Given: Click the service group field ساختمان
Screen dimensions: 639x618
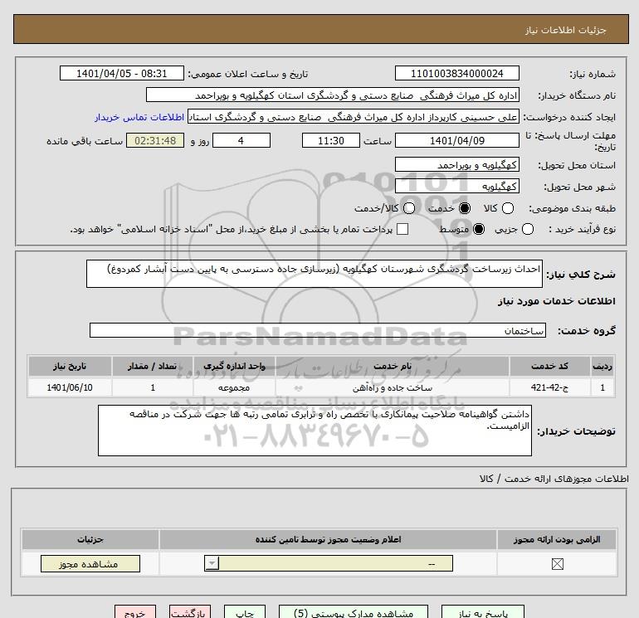Looking at the screenshot, I should [x=318, y=330].
